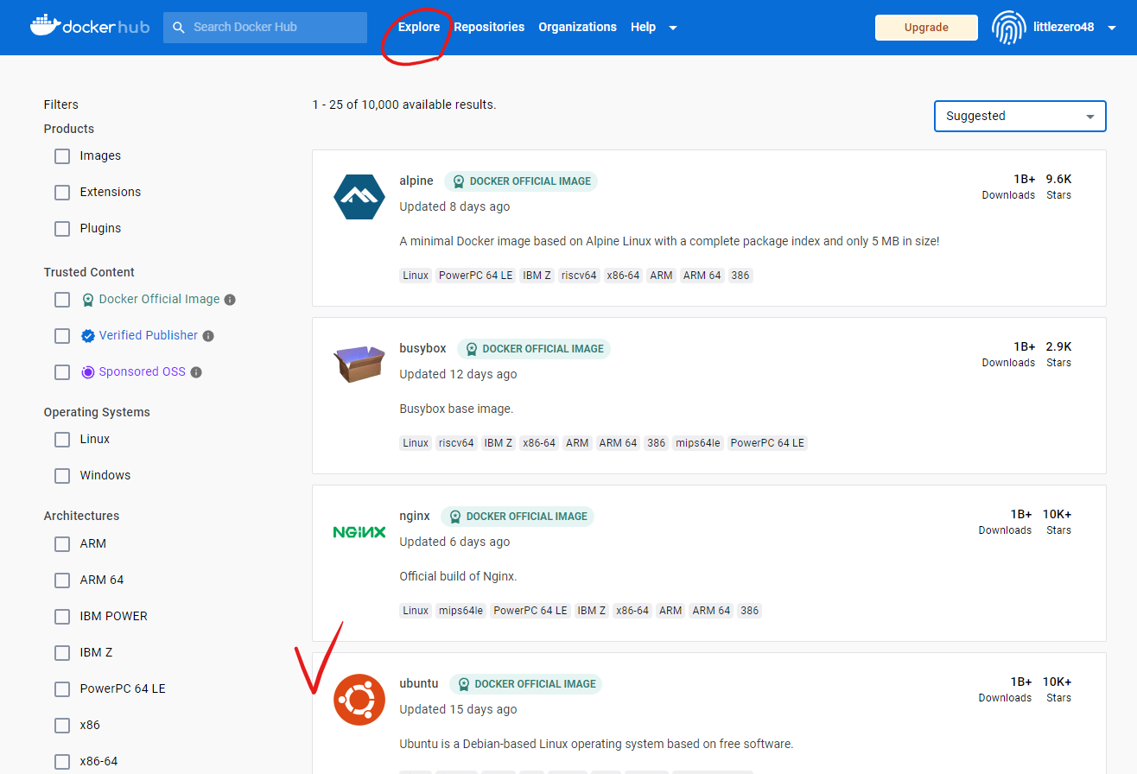Open the alpine repository title
Viewport: 1137px width, 774px height.
pyautogui.click(x=416, y=181)
